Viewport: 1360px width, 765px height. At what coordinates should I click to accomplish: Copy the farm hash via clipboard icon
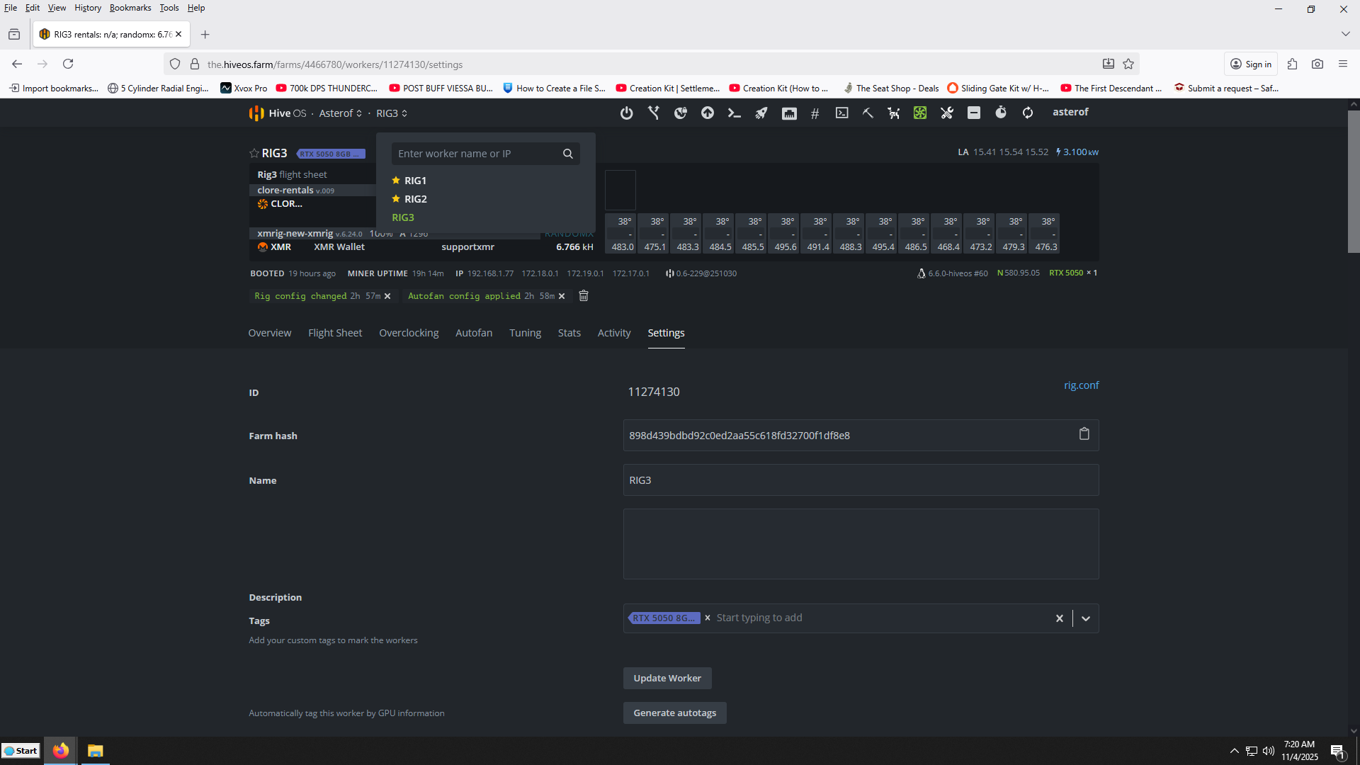pos(1084,434)
